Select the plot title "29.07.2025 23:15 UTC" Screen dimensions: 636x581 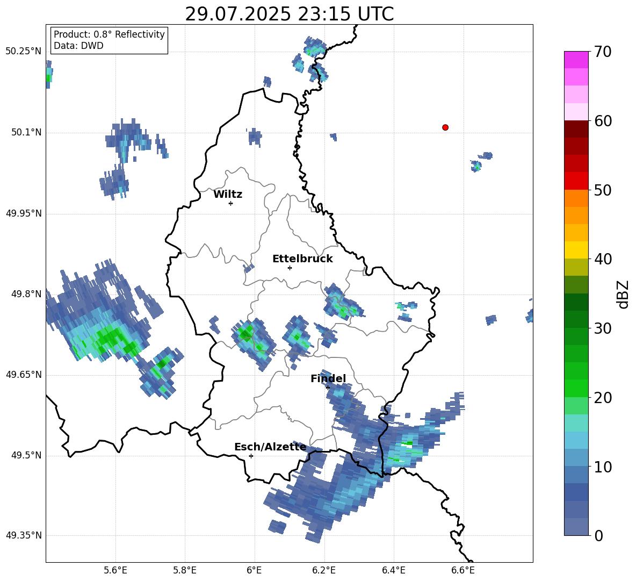(289, 14)
